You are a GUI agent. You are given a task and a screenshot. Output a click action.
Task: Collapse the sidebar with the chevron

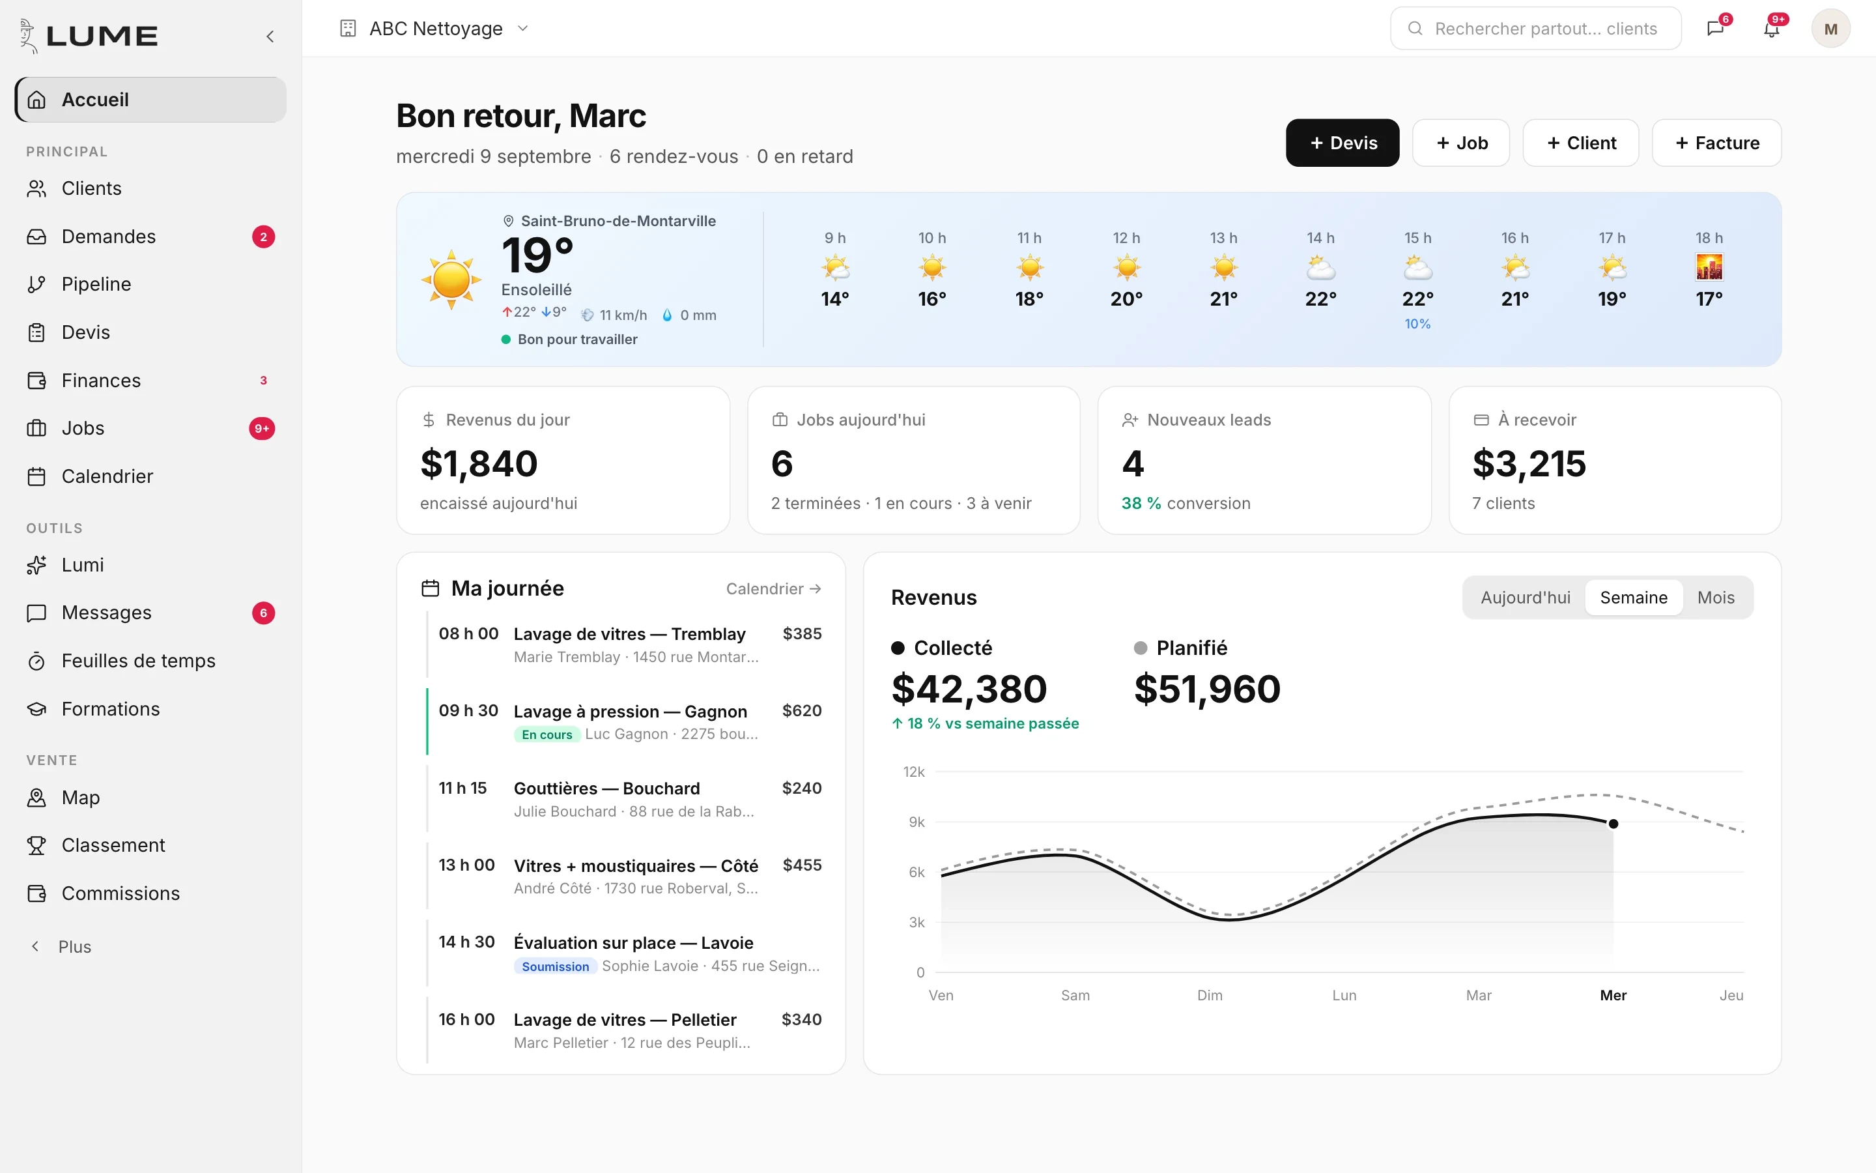[270, 36]
